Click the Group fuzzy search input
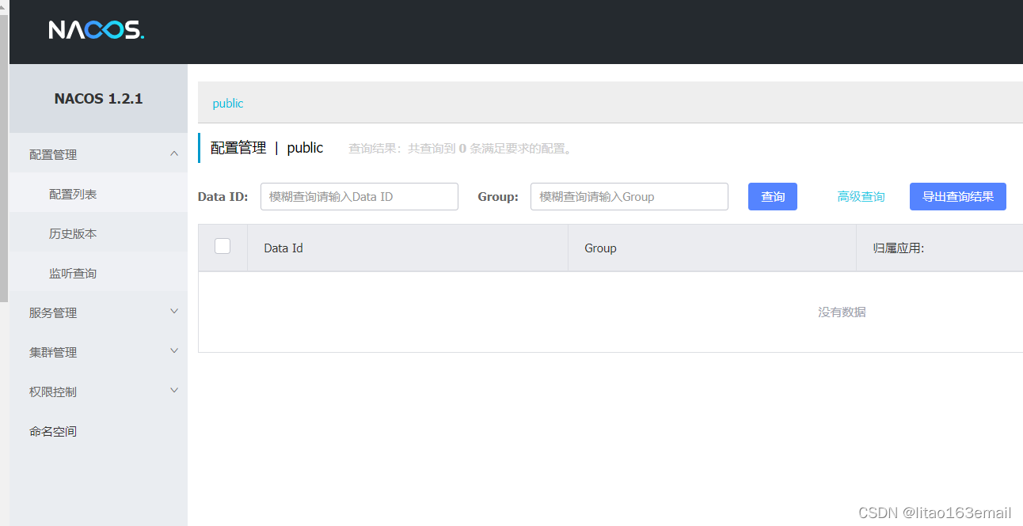 [x=629, y=196]
